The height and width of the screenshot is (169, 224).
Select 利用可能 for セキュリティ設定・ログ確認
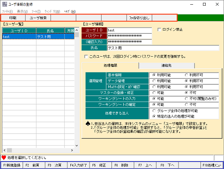pyautogui.click(x=154, y=87)
